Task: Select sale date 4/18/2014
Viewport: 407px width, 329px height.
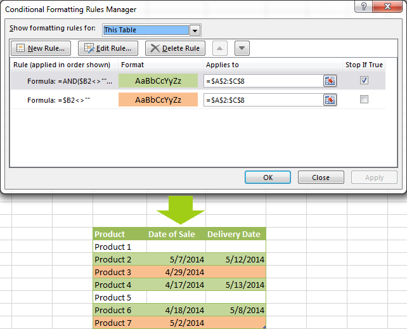Action: (x=176, y=311)
